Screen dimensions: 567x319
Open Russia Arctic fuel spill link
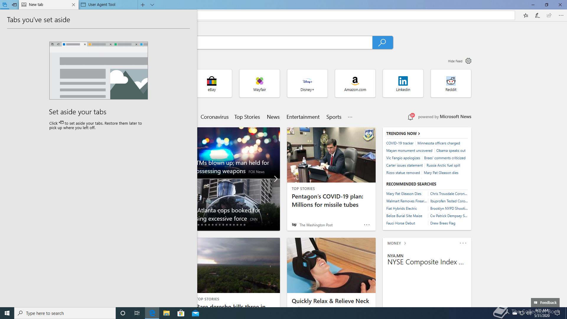443,165
